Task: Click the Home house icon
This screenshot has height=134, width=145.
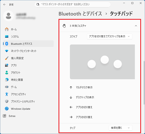Action: (x=7, y=29)
